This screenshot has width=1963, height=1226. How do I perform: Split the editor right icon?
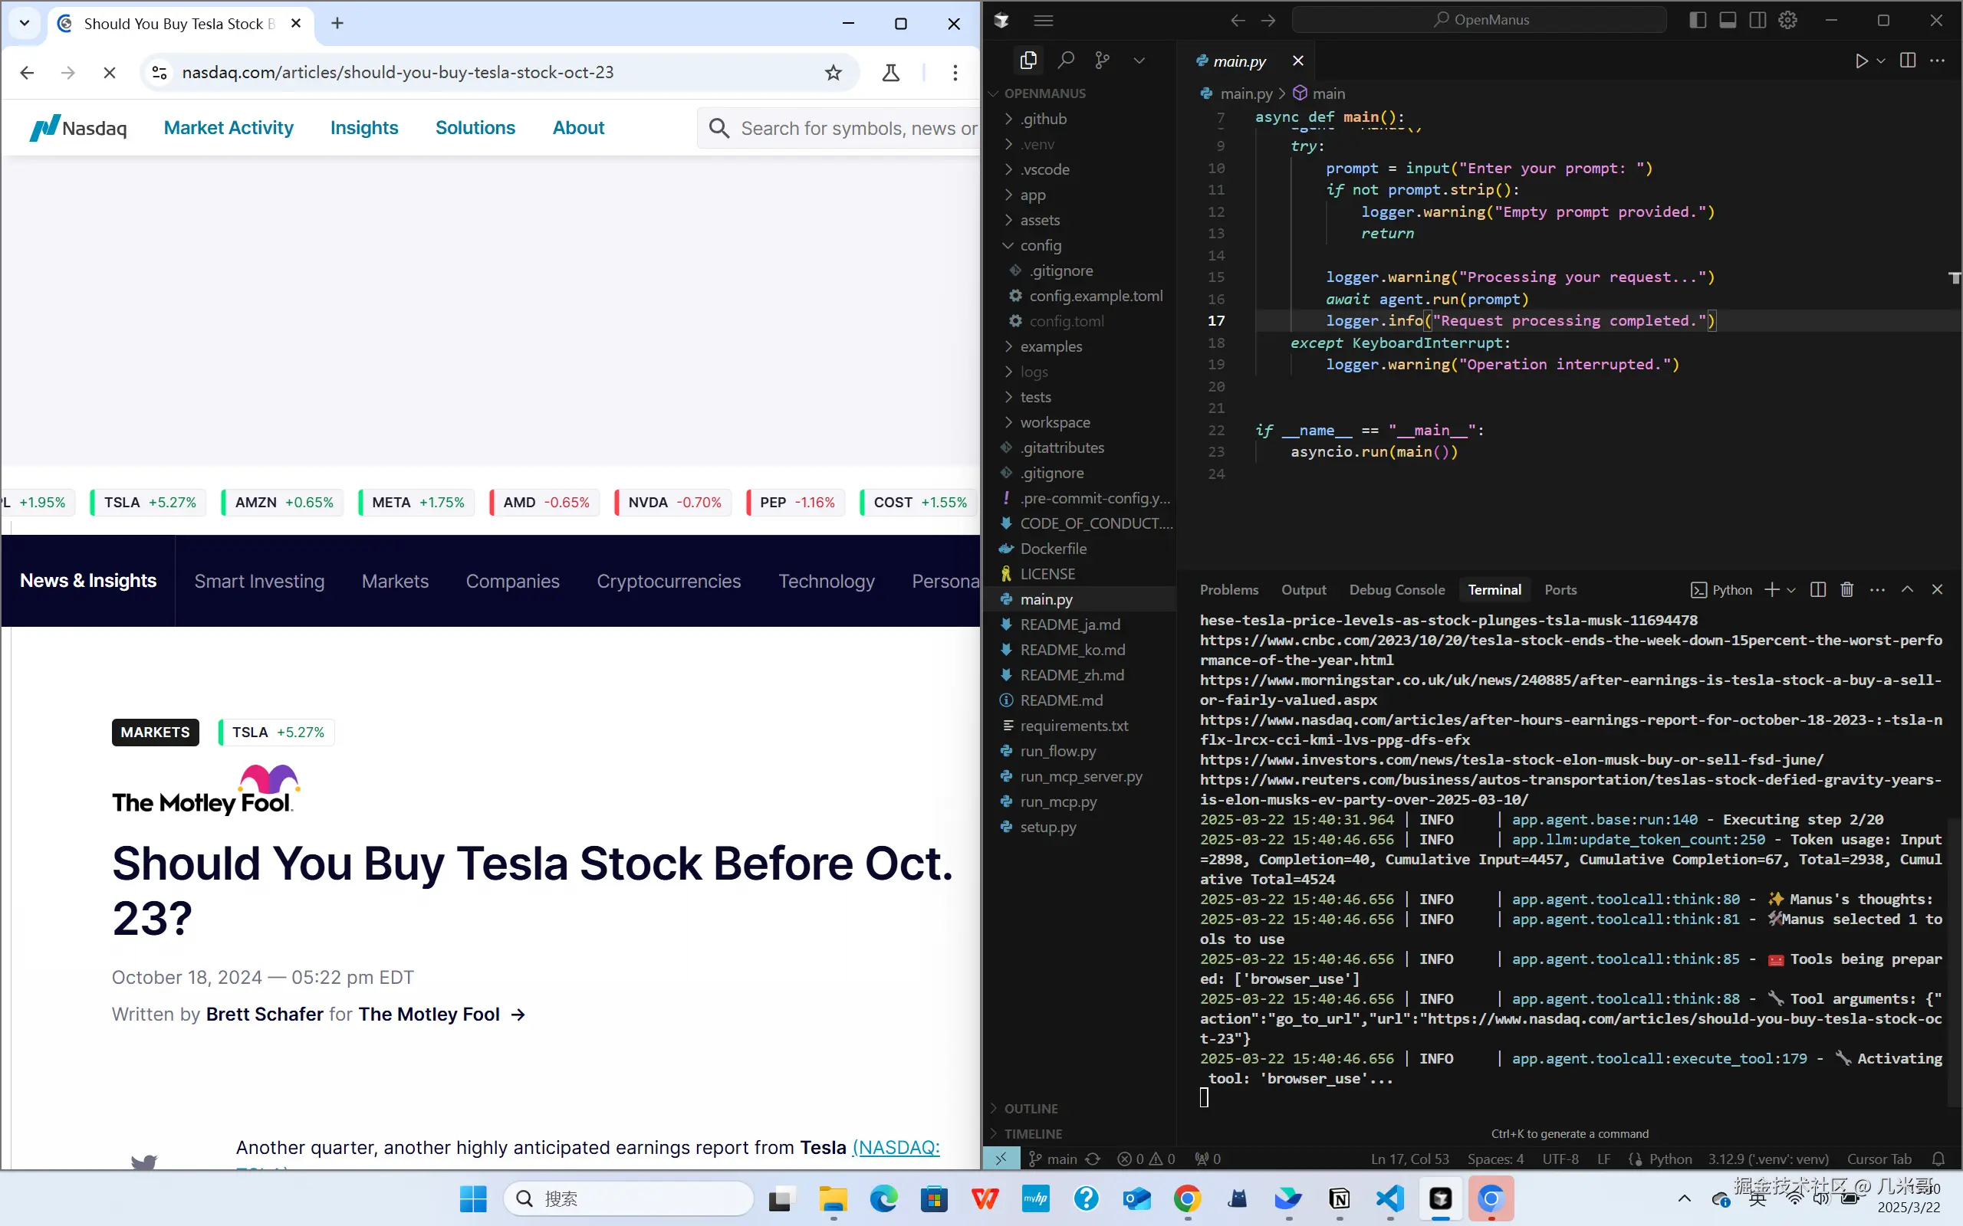click(x=1908, y=61)
